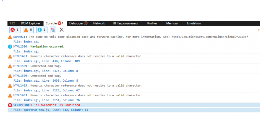Toggle the clear-on-navigate button
This screenshot has height=117, width=260.
click(53, 30)
